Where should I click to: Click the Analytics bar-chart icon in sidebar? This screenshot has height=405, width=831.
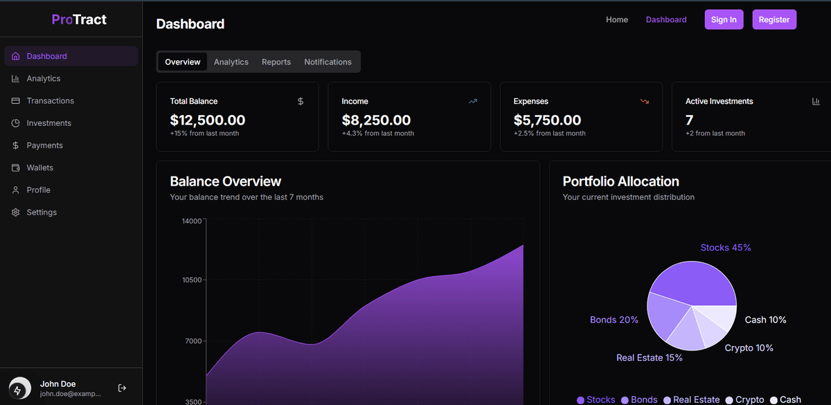(x=15, y=78)
